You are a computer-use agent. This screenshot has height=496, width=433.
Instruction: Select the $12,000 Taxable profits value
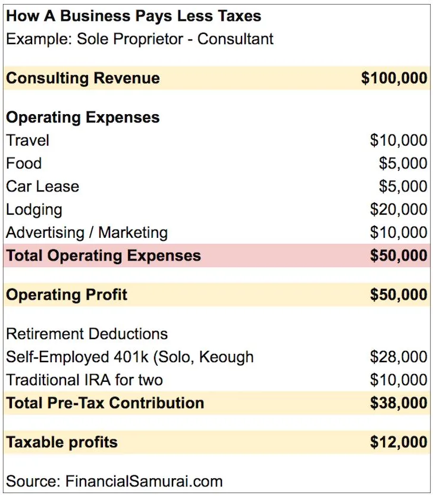(399, 442)
